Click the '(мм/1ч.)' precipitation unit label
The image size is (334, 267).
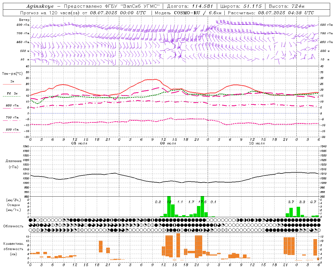14,210
